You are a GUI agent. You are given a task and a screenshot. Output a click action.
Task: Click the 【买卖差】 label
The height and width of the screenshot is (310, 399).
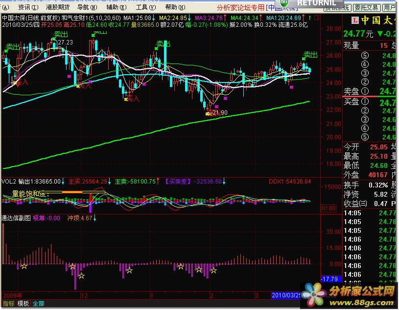(x=178, y=182)
